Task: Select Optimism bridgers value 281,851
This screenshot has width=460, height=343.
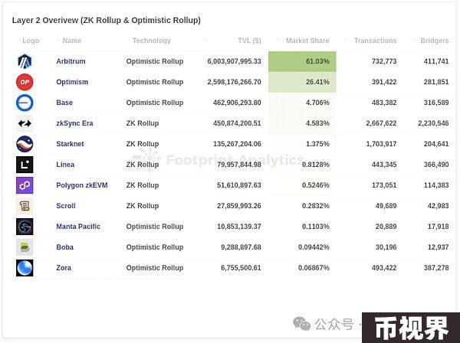Action: click(436, 82)
